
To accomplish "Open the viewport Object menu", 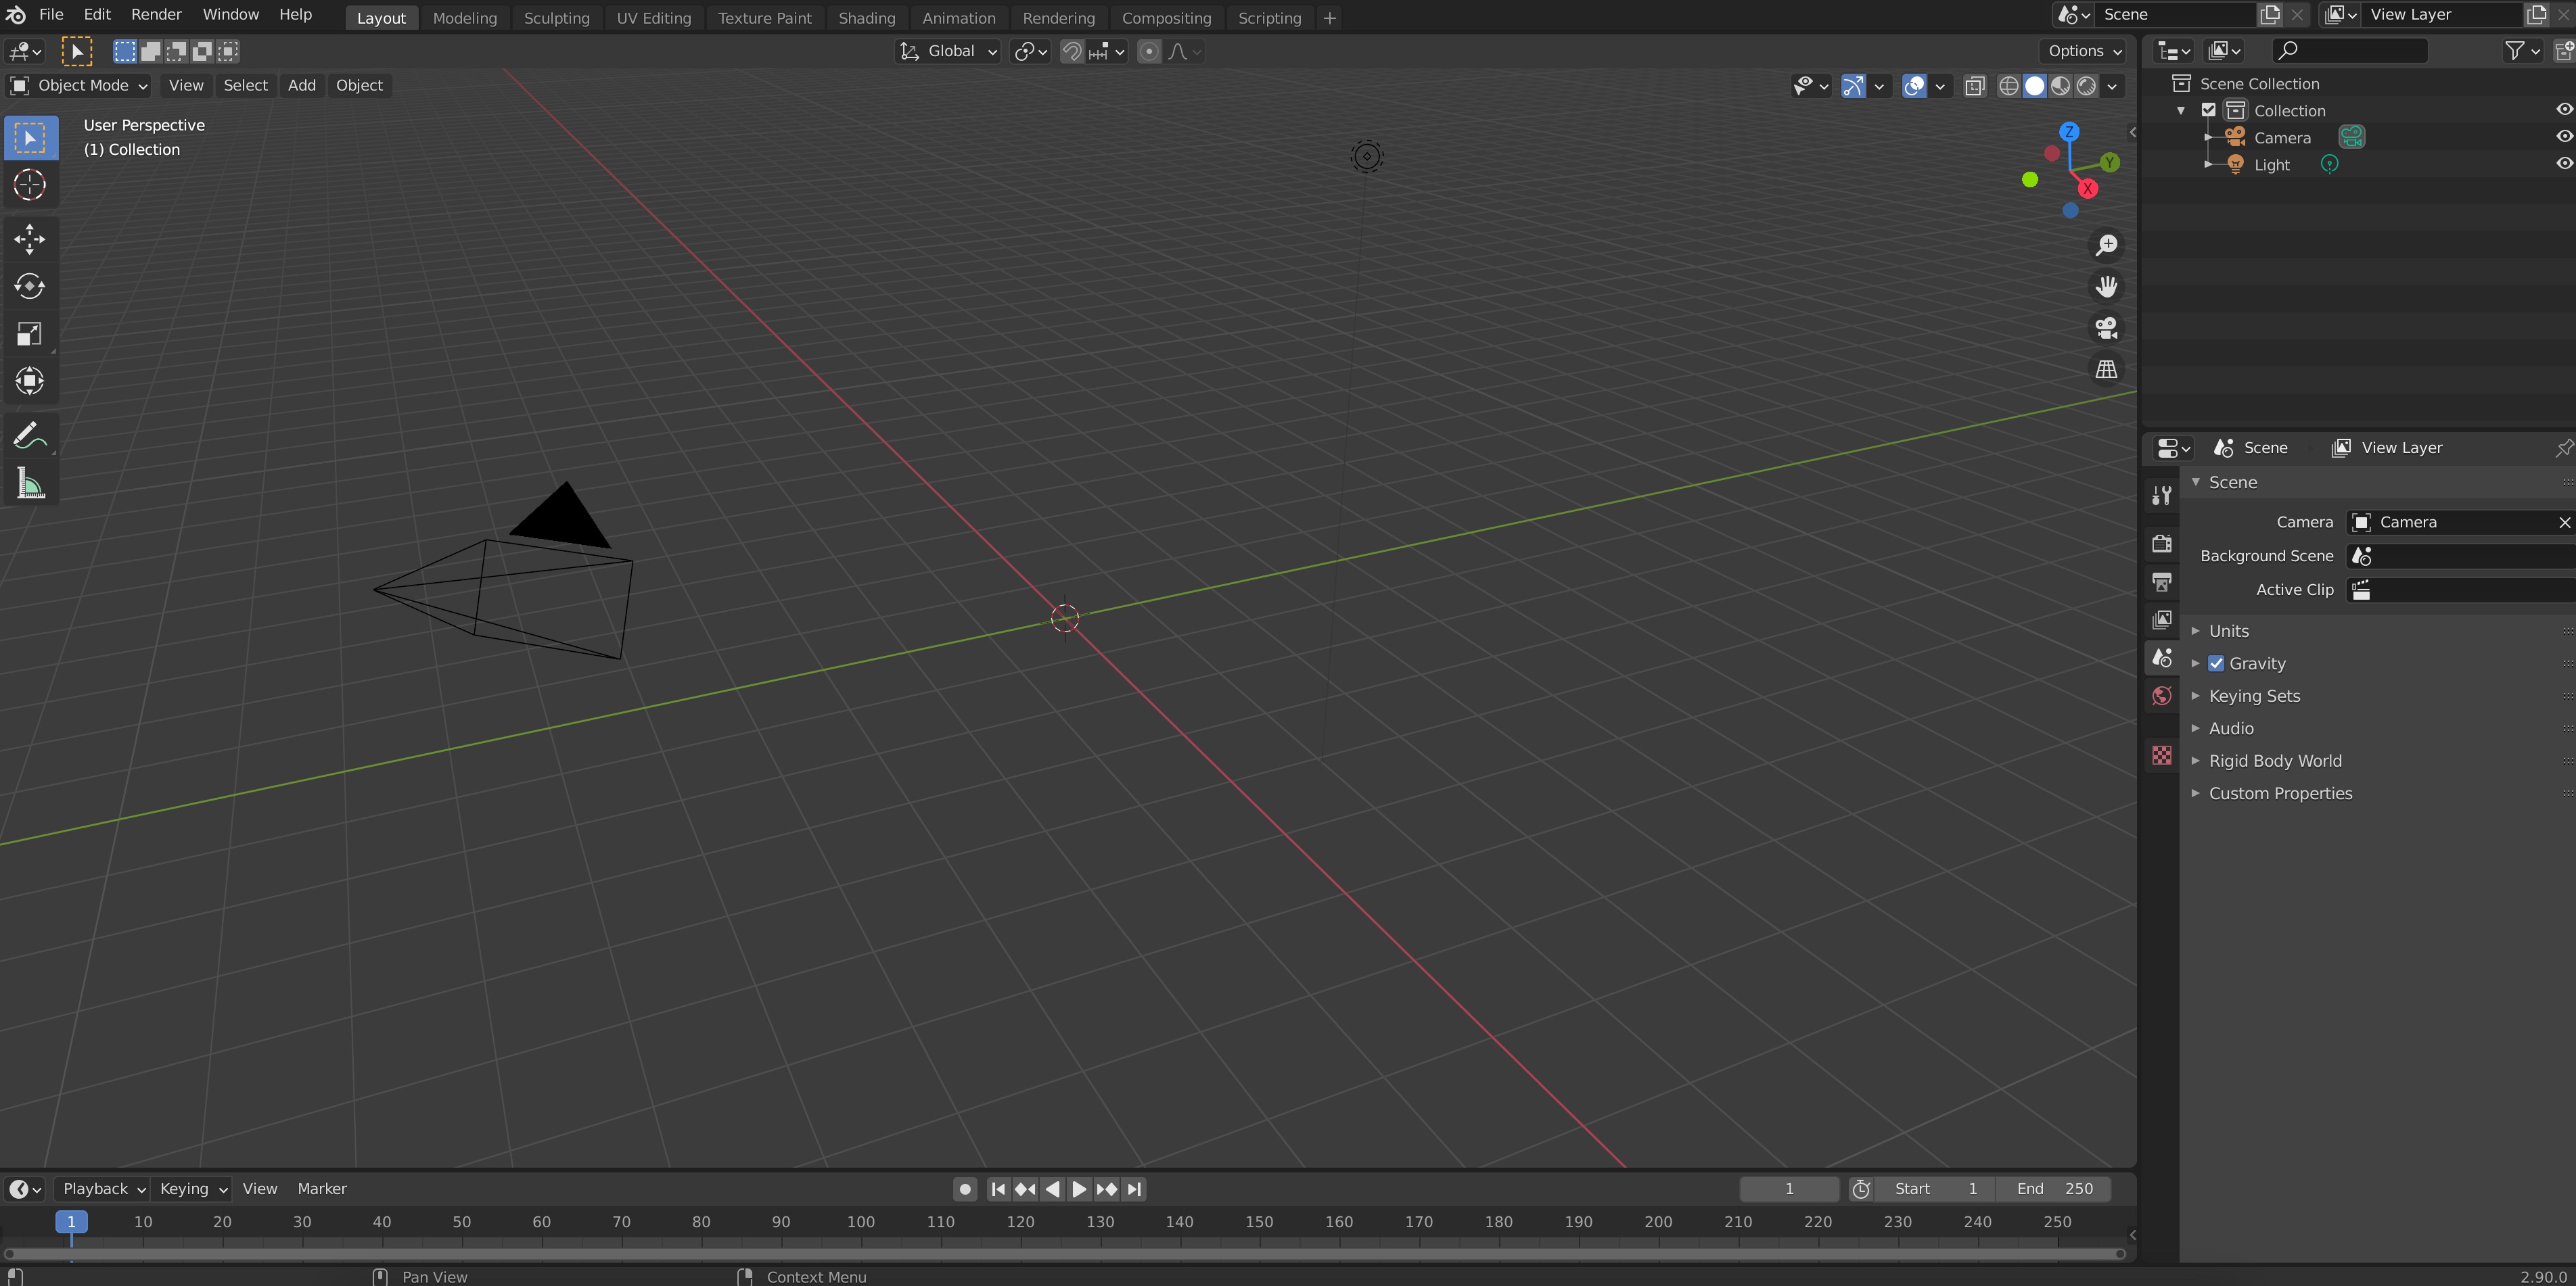I will (x=359, y=86).
